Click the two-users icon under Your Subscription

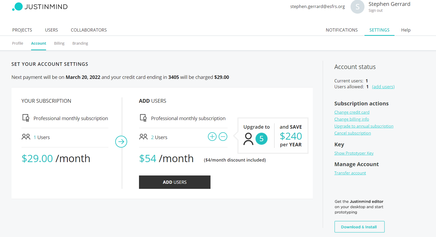26,137
